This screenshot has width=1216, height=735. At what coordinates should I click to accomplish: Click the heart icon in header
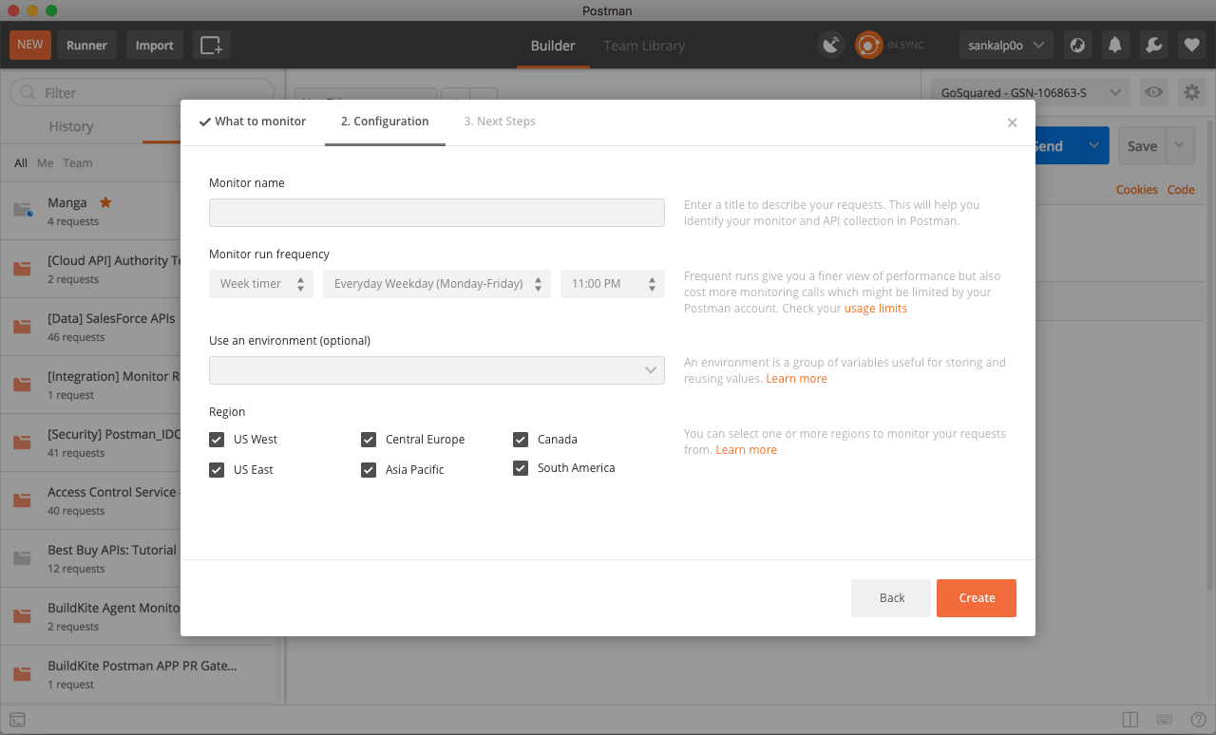pos(1191,45)
